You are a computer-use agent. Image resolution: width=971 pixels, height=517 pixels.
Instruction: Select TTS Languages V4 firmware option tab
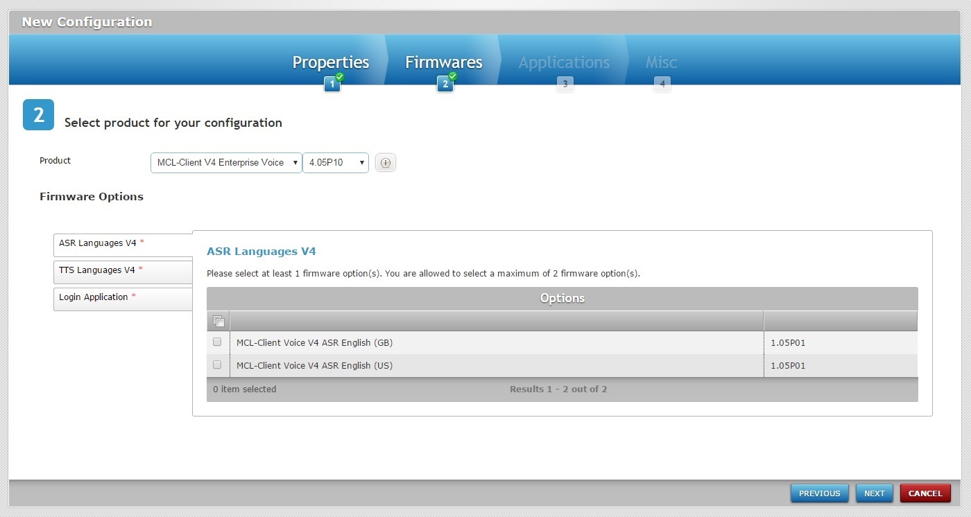123,272
